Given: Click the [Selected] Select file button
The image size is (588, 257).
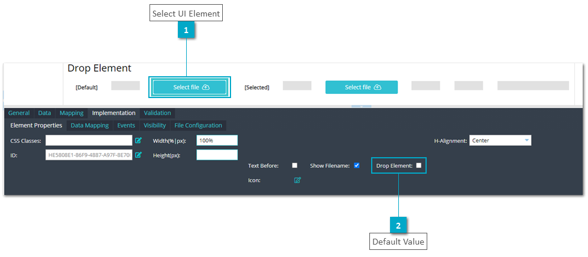Looking at the screenshot, I should [x=362, y=87].
